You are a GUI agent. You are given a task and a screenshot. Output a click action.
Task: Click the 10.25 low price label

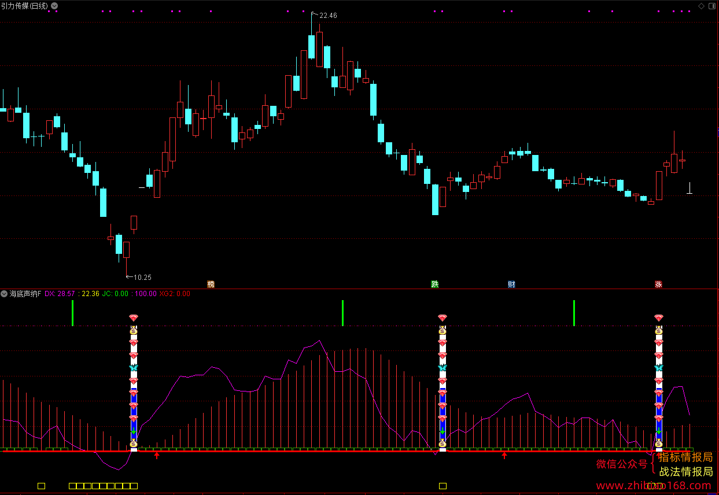click(142, 278)
